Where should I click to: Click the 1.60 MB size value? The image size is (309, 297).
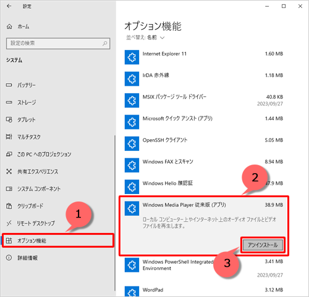(274, 54)
